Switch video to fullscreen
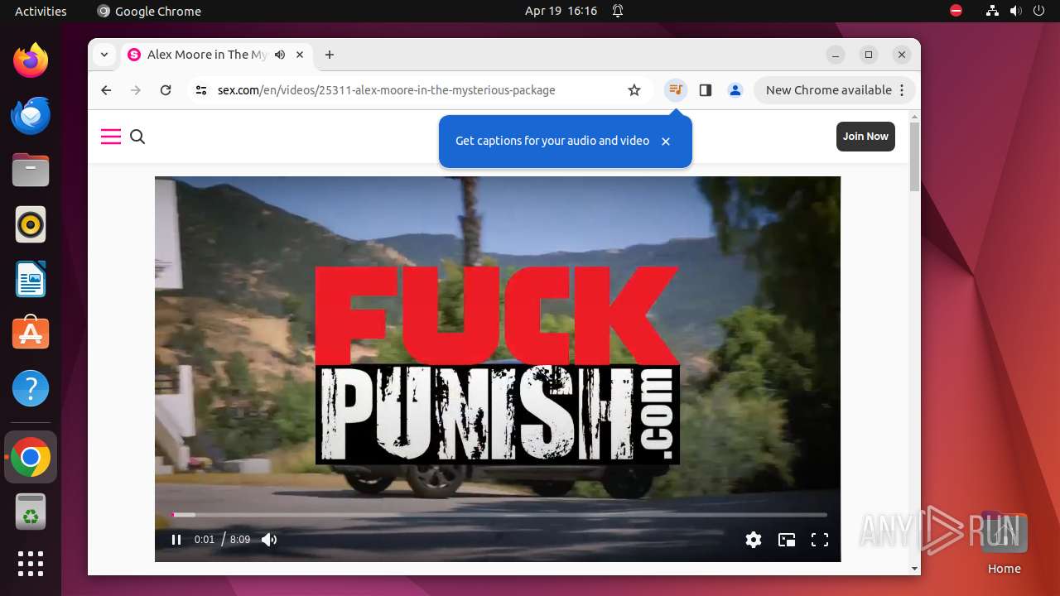The width and height of the screenshot is (1060, 596). 820,540
